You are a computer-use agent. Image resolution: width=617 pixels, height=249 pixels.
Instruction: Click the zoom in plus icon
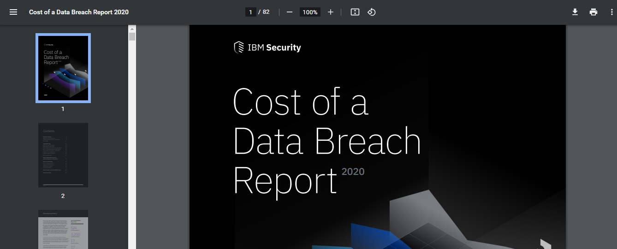330,12
